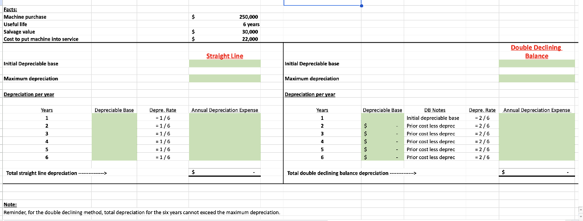Select the 'Depre. Rate' header in Double Declining table
This screenshot has width=583, height=221.
[482, 110]
